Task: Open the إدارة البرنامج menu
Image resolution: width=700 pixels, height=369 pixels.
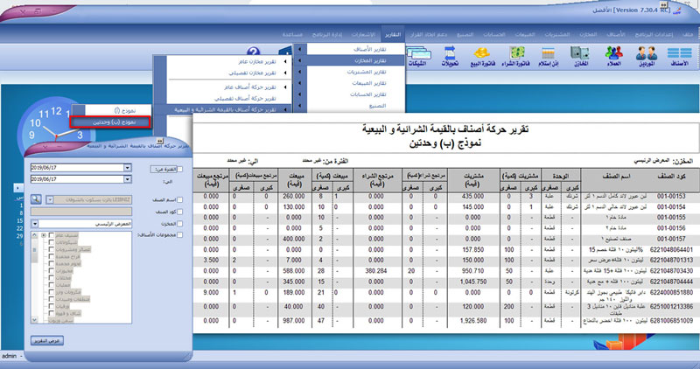Action: 326,34
